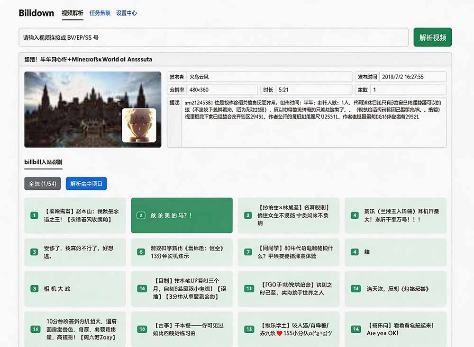Click the video title starting 插图 Minecraft World
The height and width of the screenshot is (347, 474).
[88, 59]
